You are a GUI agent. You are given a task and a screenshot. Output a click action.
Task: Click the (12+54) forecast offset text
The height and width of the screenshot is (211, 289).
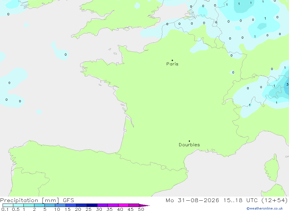click(275, 200)
